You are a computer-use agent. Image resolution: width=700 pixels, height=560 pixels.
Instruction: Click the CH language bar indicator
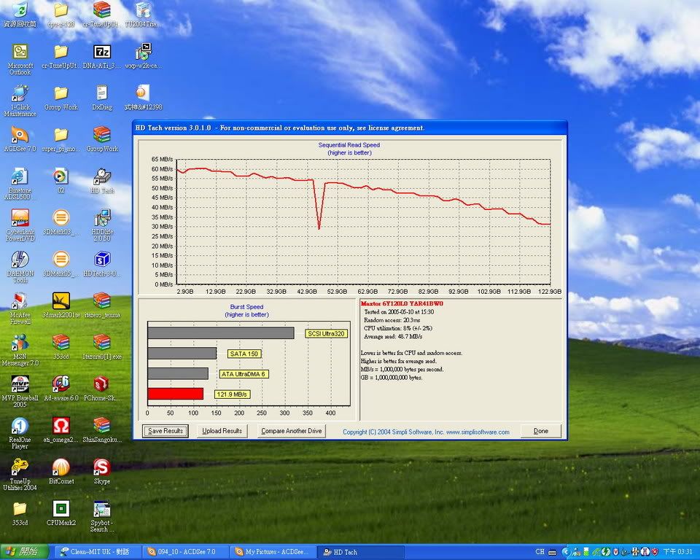click(540, 552)
